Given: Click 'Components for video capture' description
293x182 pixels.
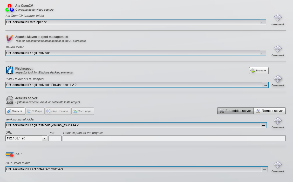Looking at the screenshot, I should (x=34, y=10).
